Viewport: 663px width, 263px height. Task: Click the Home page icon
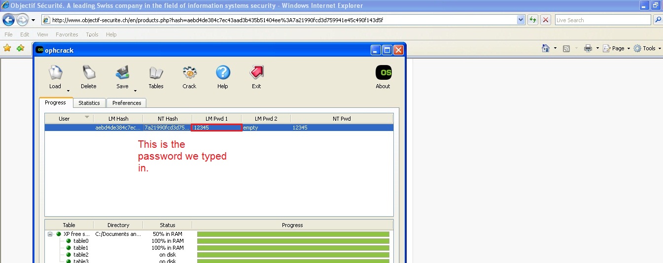546,48
